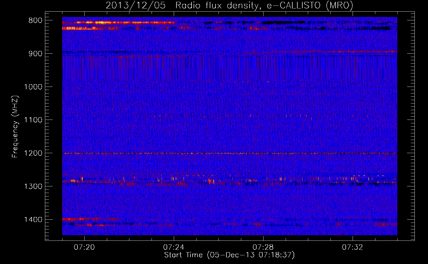The height and width of the screenshot is (264, 428).
Task: Click the 07:24 time tick label
Action: [x=174, y=247]
